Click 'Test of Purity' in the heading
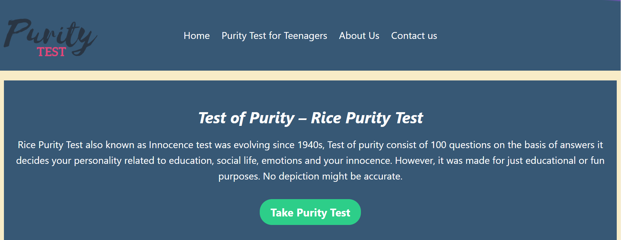 click(246, 118)
